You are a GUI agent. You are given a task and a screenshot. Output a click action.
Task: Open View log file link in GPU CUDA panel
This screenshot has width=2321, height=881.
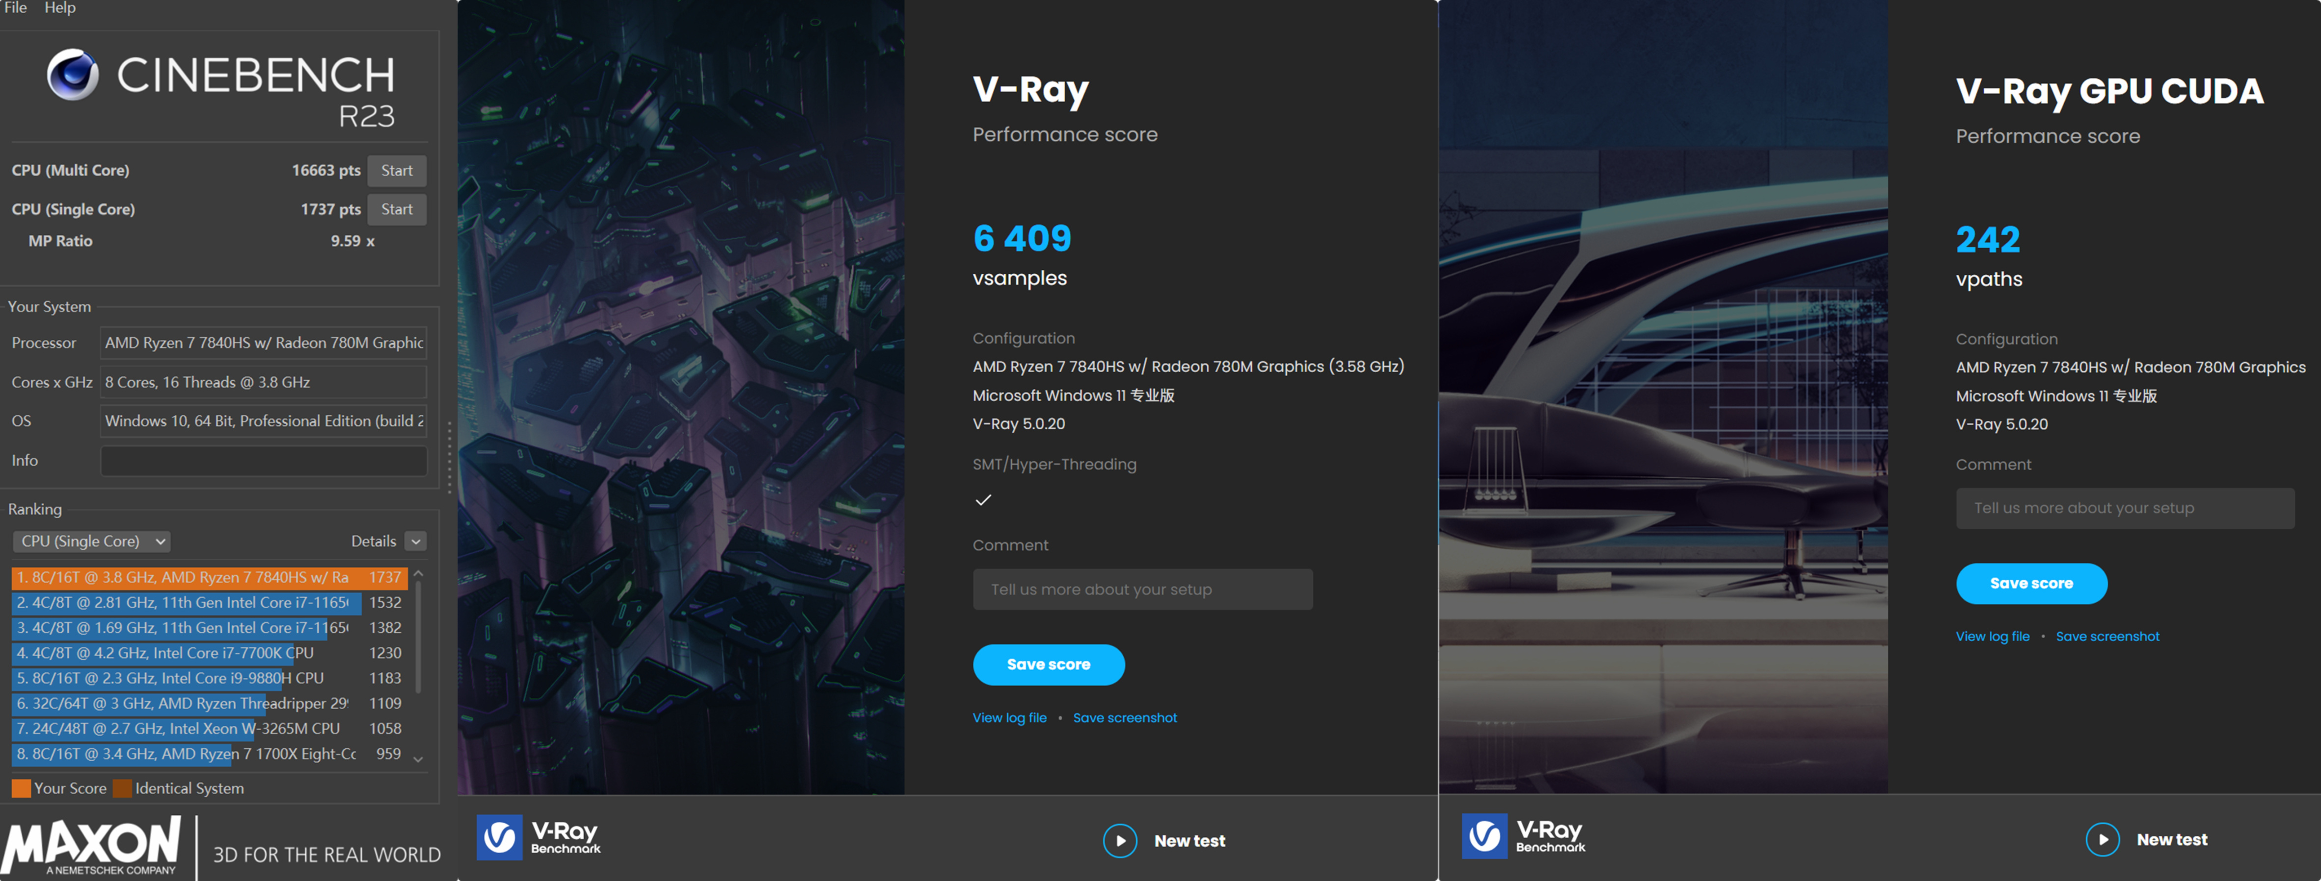1992,636
